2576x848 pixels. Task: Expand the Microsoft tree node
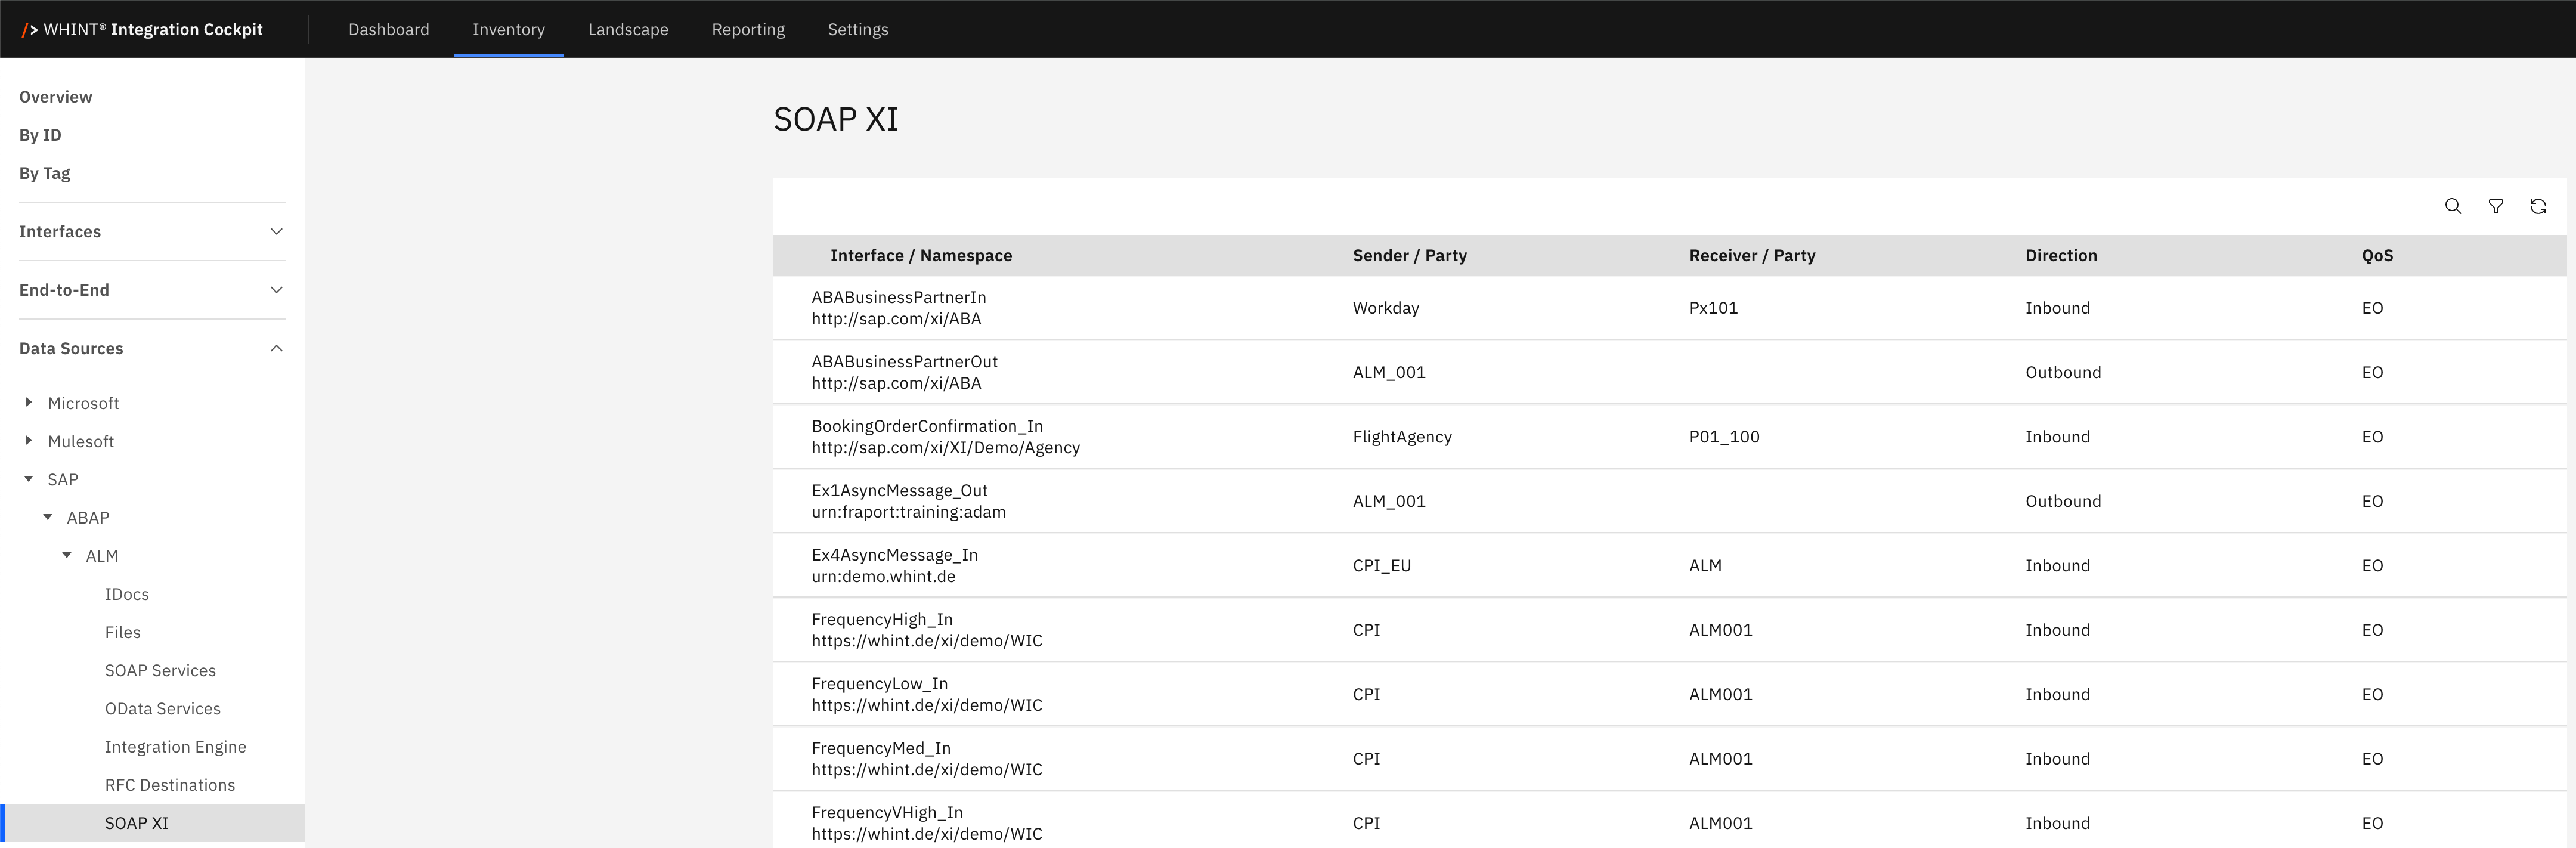point(29,402)
